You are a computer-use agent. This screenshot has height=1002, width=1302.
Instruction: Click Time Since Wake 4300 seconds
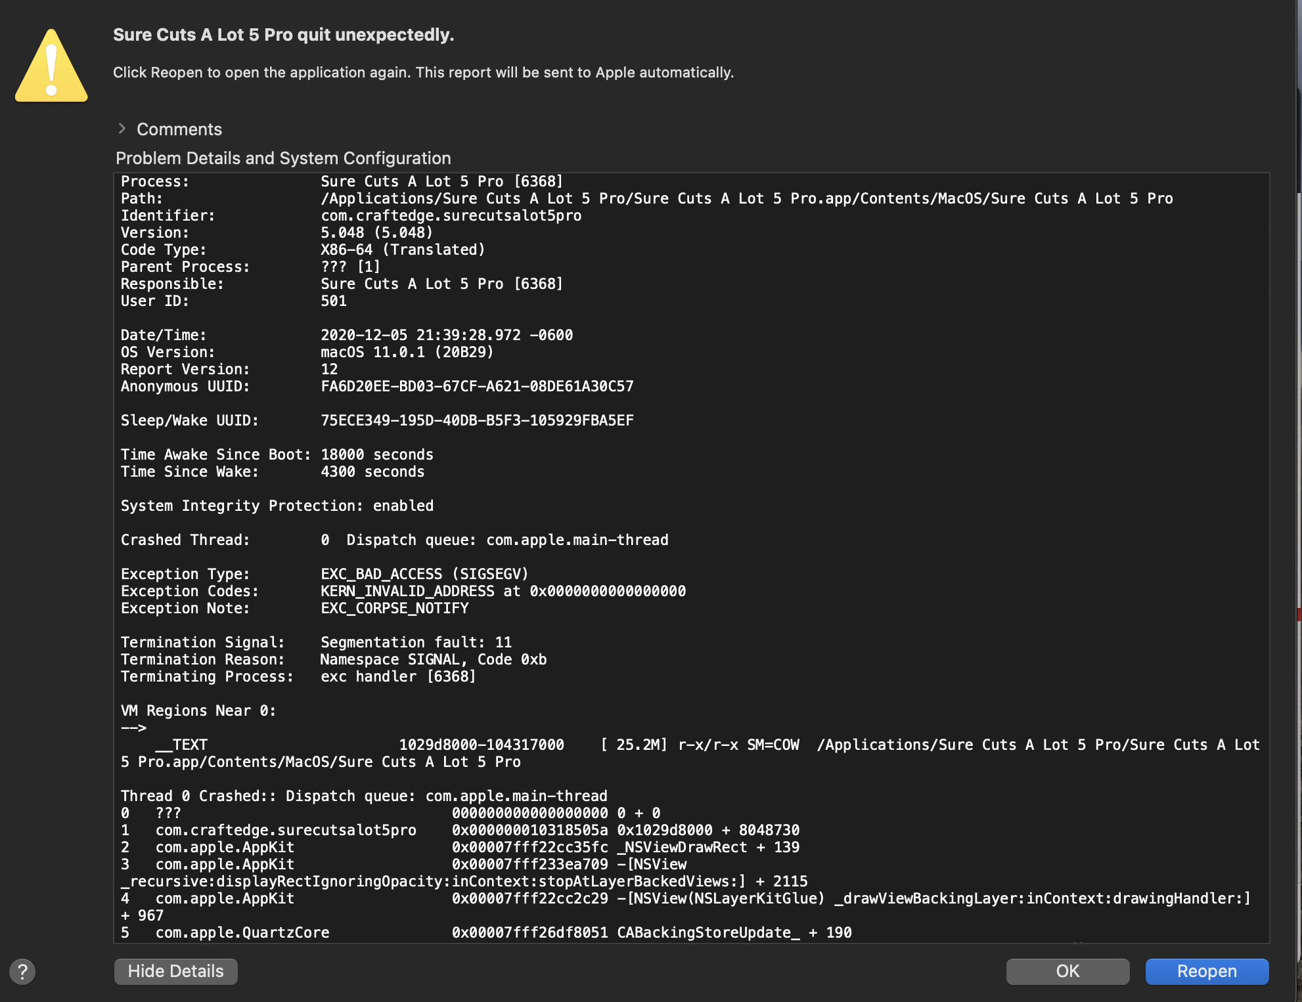tap(272, 471)
